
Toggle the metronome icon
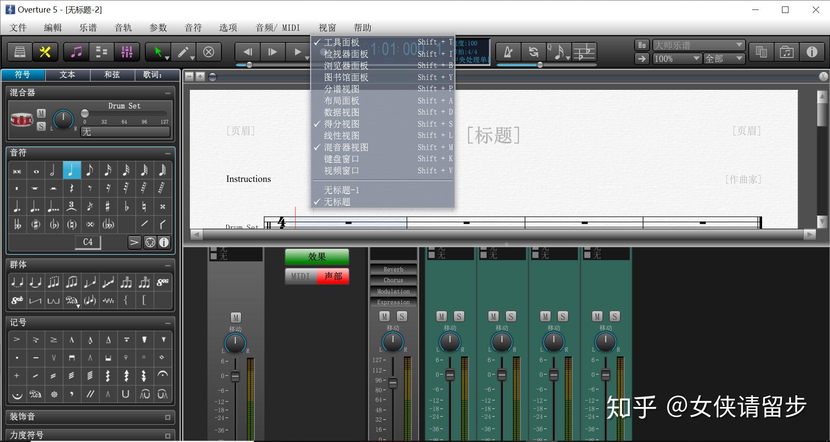click(x=508, y=52)
